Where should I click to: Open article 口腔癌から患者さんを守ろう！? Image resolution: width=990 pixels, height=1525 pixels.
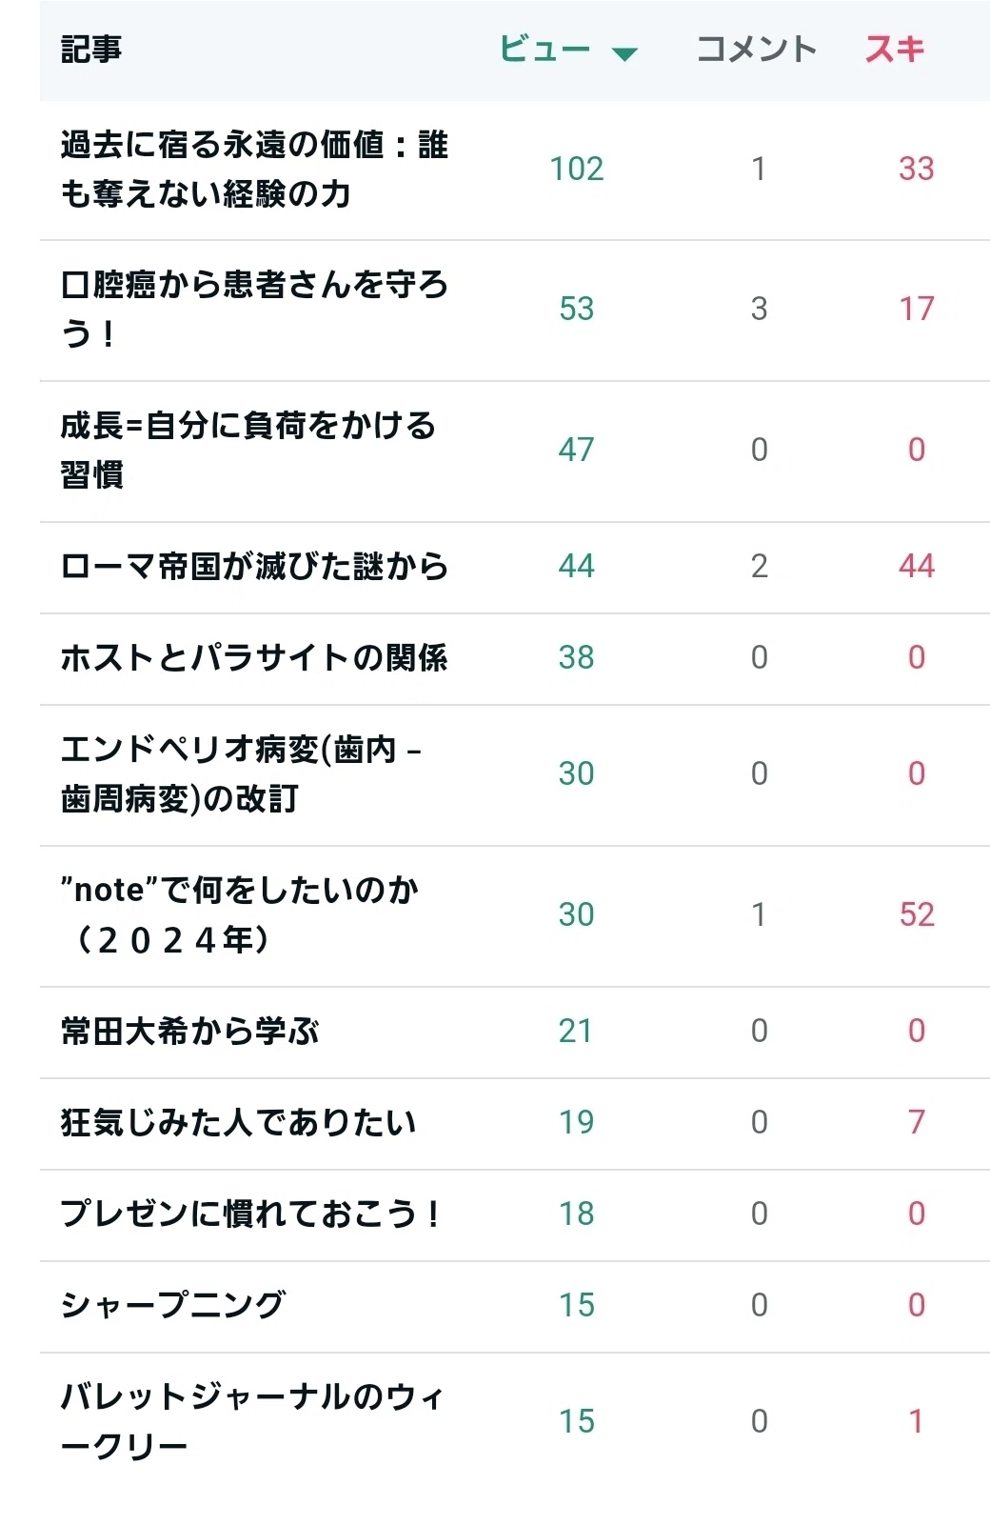tap(254, 309)
